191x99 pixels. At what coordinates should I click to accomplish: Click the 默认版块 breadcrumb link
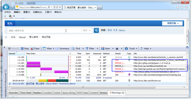tap(34, 37)
